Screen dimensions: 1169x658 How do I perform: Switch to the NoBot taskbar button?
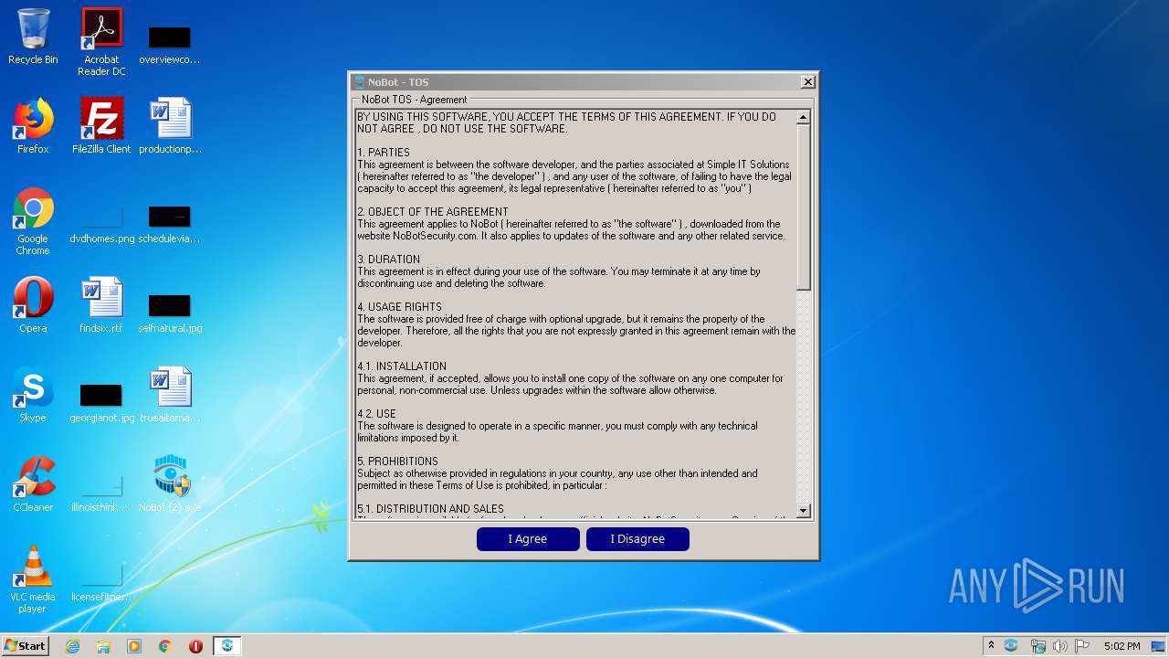(227, 646)
